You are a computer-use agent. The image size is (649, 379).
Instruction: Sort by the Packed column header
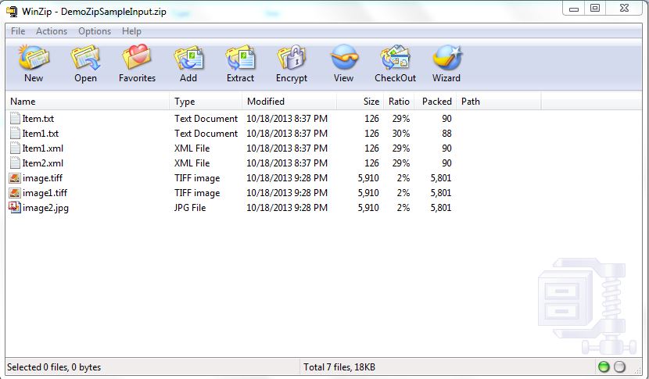point(436,102)
